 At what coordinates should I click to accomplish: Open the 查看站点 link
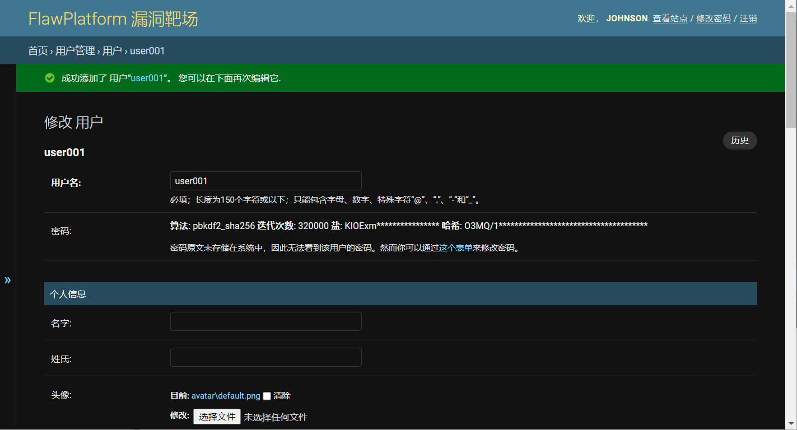[x=670, y=18]
